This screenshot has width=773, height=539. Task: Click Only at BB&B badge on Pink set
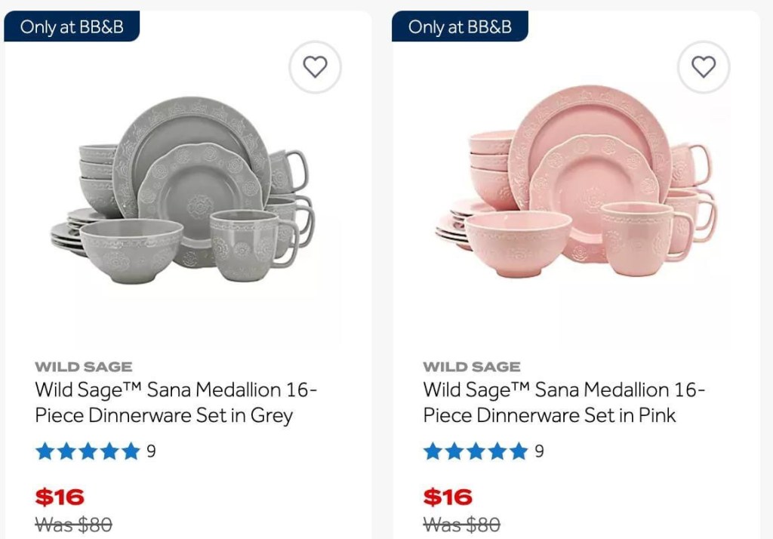(x=459, y=27)
